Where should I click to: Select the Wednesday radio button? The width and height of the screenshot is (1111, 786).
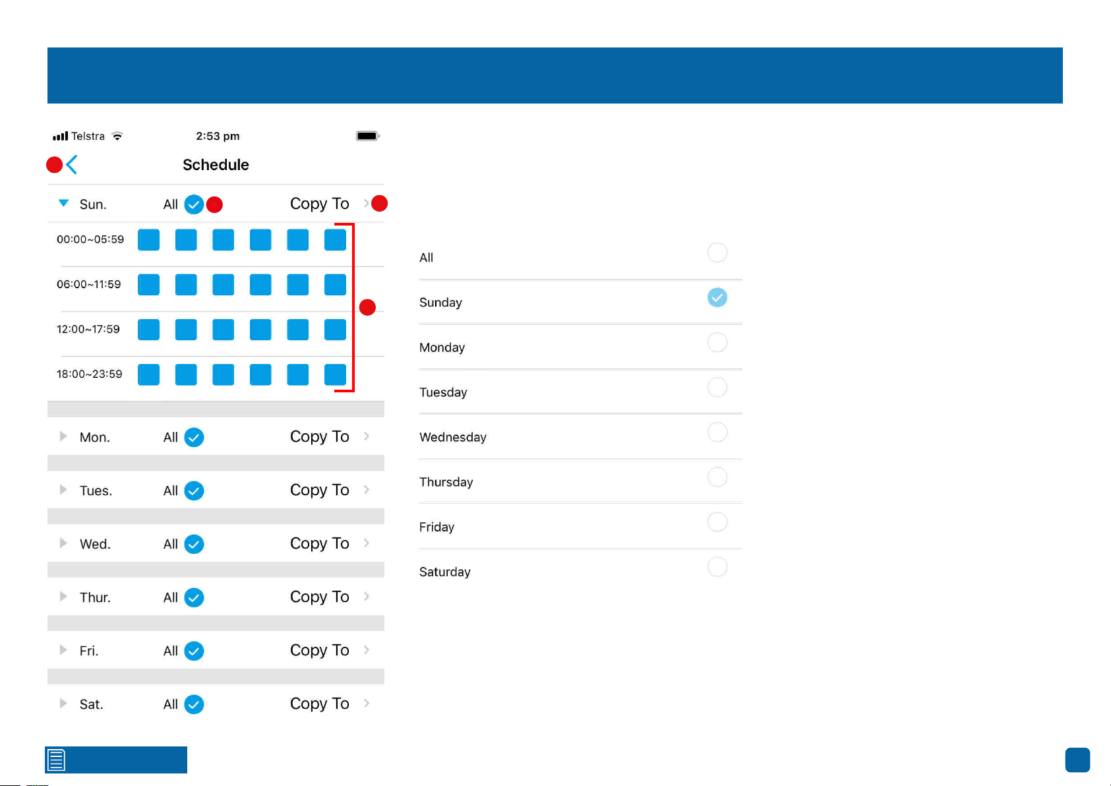pos(717,432)
